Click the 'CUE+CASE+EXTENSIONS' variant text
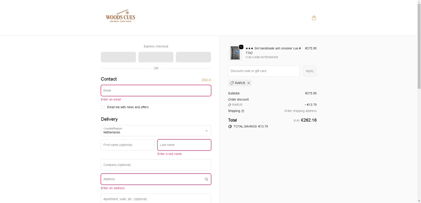Screen dimensions: 421x203 coord(262,57)
